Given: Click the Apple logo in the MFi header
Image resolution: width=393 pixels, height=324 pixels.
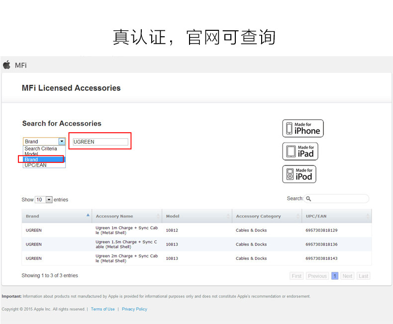Looking at the screenshot, I should [x=7, y=65].
